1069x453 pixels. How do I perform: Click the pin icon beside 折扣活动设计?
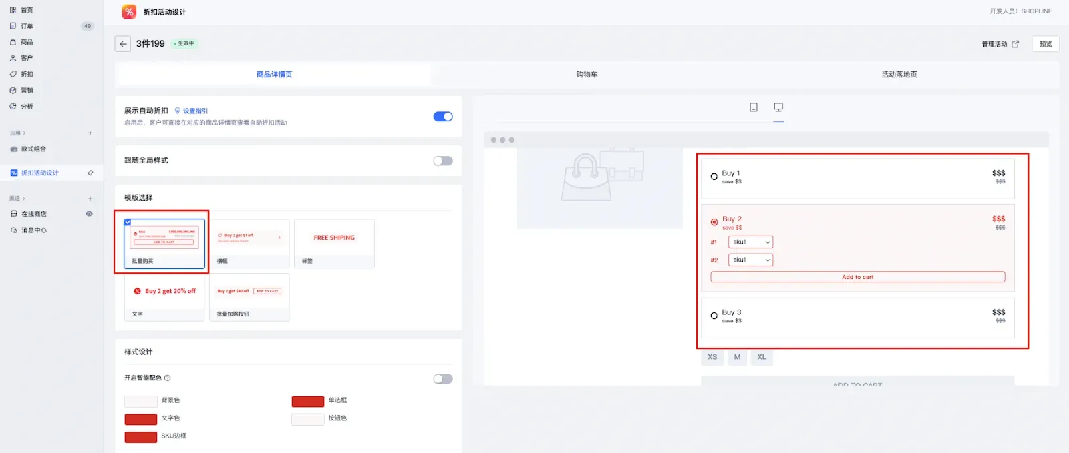pyautogui.click(x=90, y=173)
